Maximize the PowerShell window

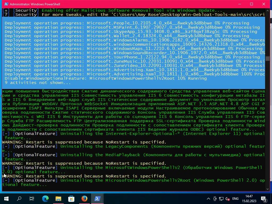coord(252,4)
